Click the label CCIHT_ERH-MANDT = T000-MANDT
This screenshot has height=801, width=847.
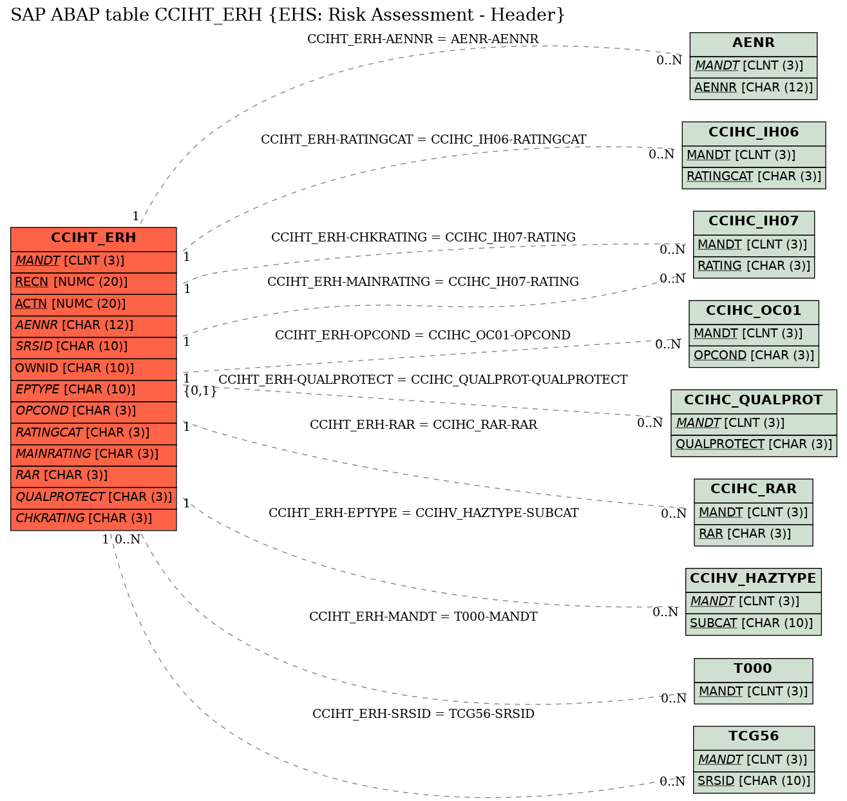click(423, 617)
